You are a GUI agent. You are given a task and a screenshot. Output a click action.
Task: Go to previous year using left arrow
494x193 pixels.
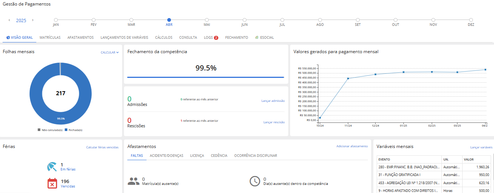click(9, 20)
